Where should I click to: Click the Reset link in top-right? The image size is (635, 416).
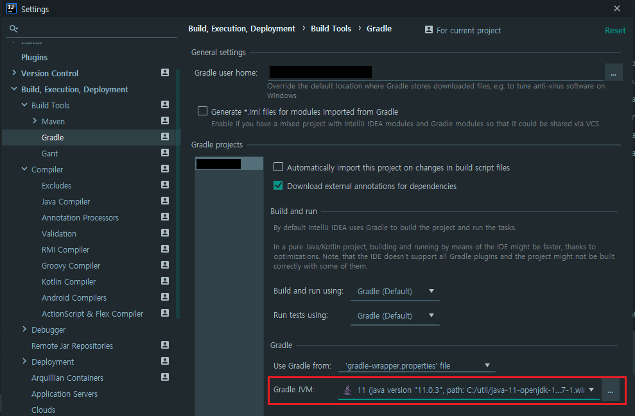pyautogui.click(x=614, y=30)
